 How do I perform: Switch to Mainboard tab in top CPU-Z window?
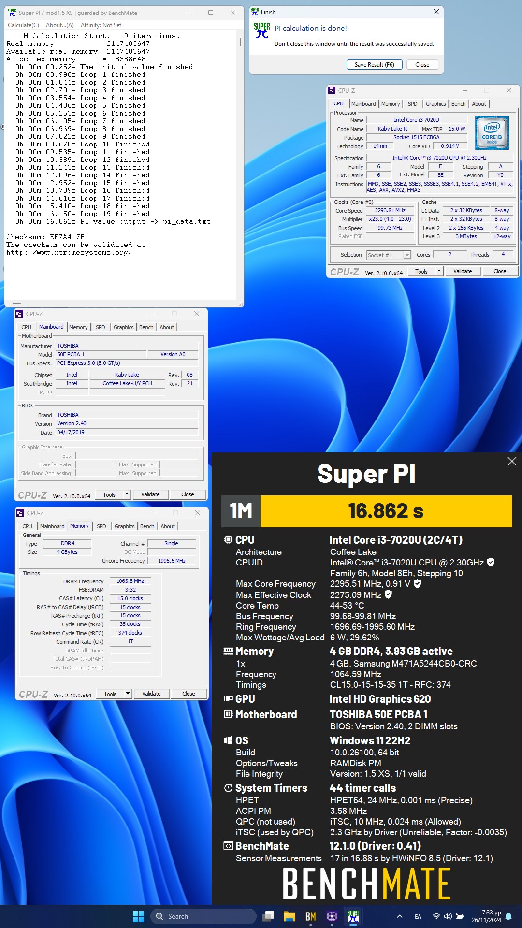363,104
